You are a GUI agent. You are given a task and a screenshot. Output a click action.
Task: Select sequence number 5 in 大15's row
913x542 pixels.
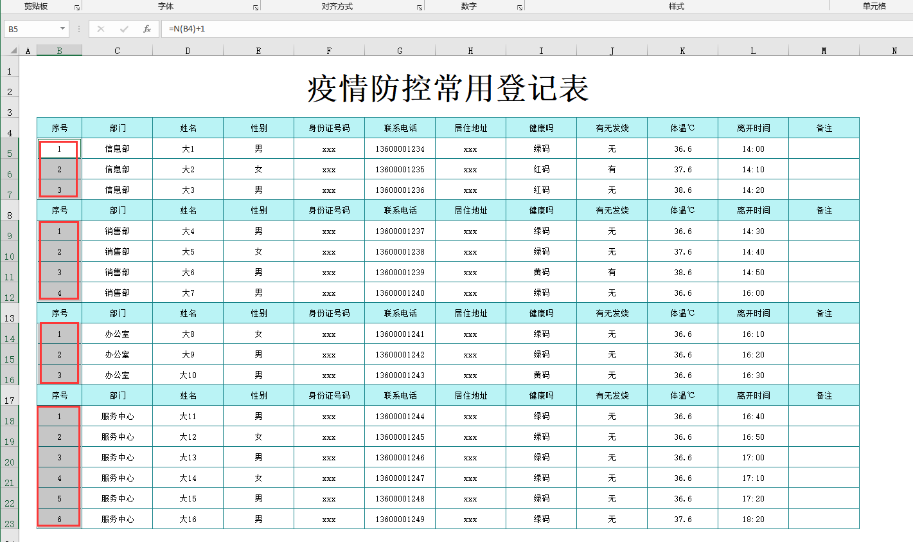(59, 498)
